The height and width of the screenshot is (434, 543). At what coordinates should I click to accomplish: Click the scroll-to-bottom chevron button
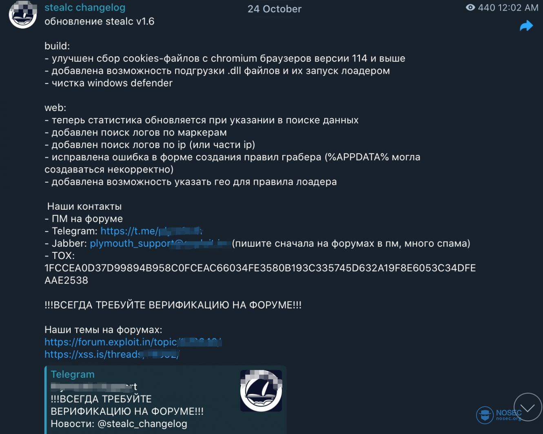pos(527,407)
